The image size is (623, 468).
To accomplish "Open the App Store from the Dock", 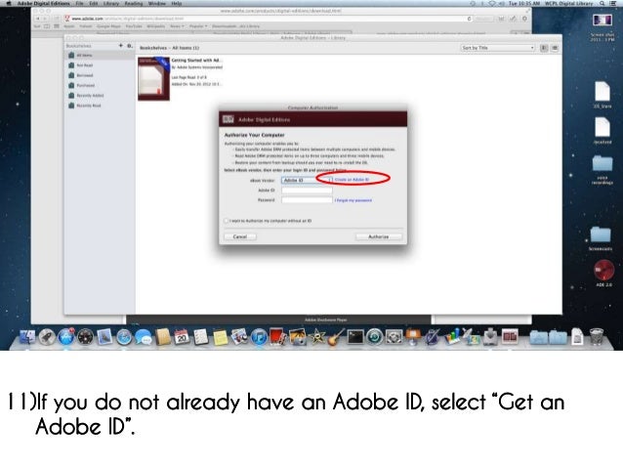I will pos(66,337).
